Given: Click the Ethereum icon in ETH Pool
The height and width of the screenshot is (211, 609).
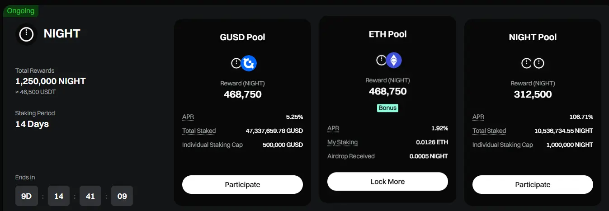Looking at the screenshot, I should [394, 60].
